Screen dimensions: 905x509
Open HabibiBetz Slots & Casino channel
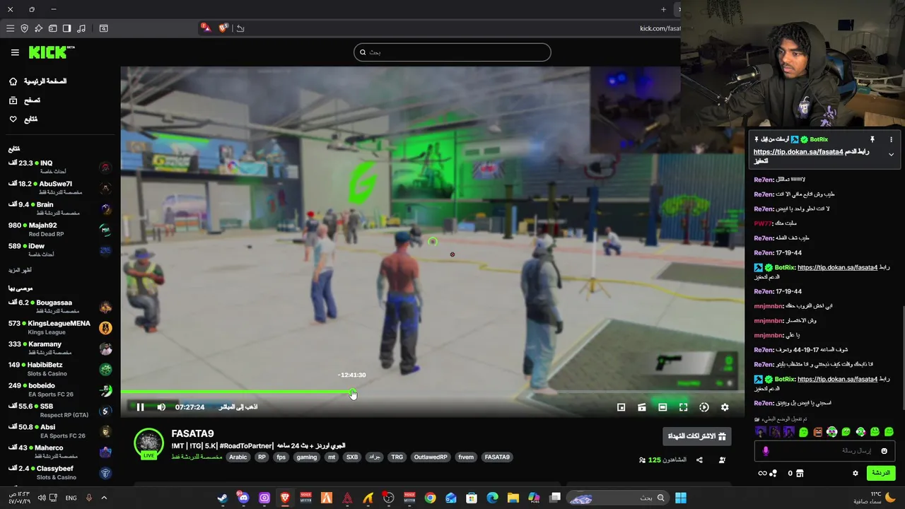click(x=59, y=369)
